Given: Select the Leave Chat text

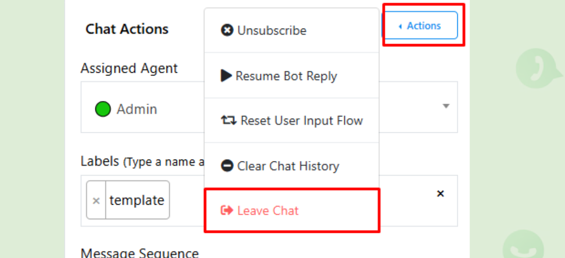Looking at the screenshot, I should tap(268, 210).
